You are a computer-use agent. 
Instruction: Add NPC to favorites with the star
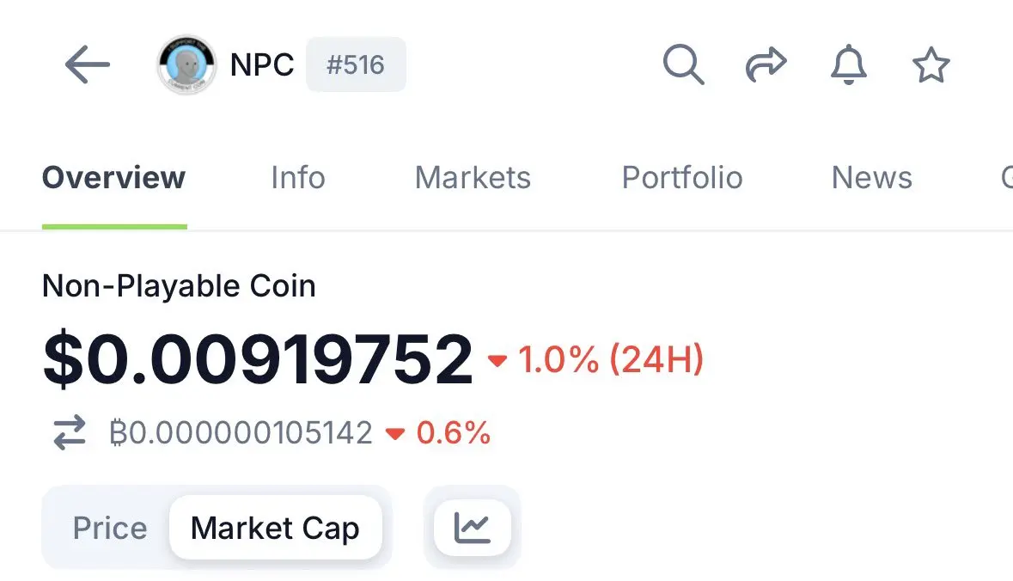click(931, 64)
